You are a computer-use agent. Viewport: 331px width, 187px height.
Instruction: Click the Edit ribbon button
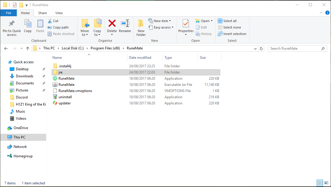point(201,27)
